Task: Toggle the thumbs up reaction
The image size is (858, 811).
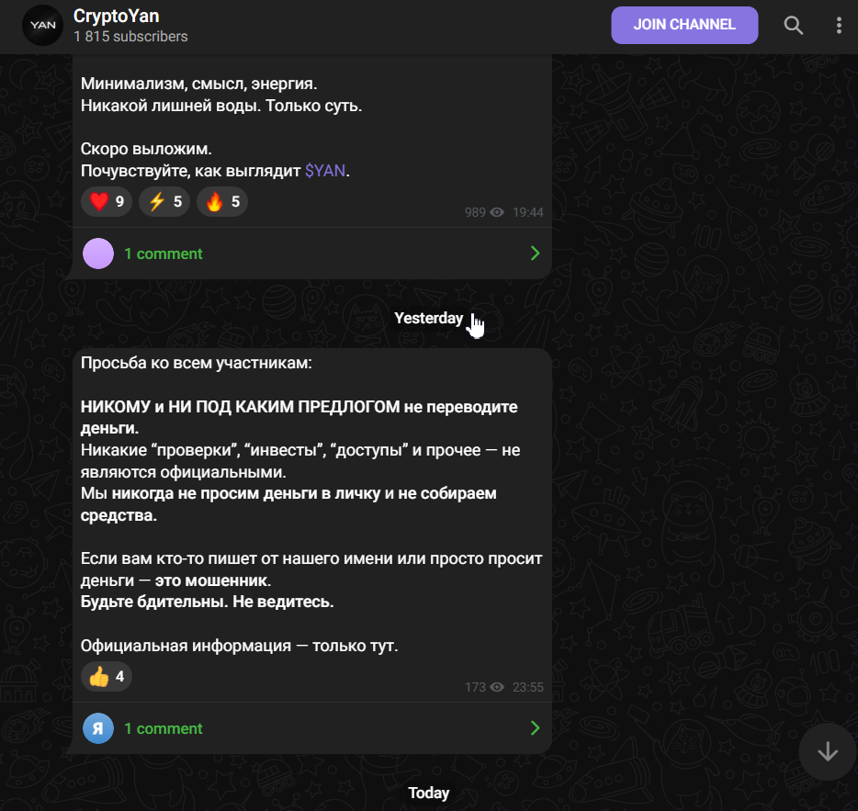Action: point(107,677)
